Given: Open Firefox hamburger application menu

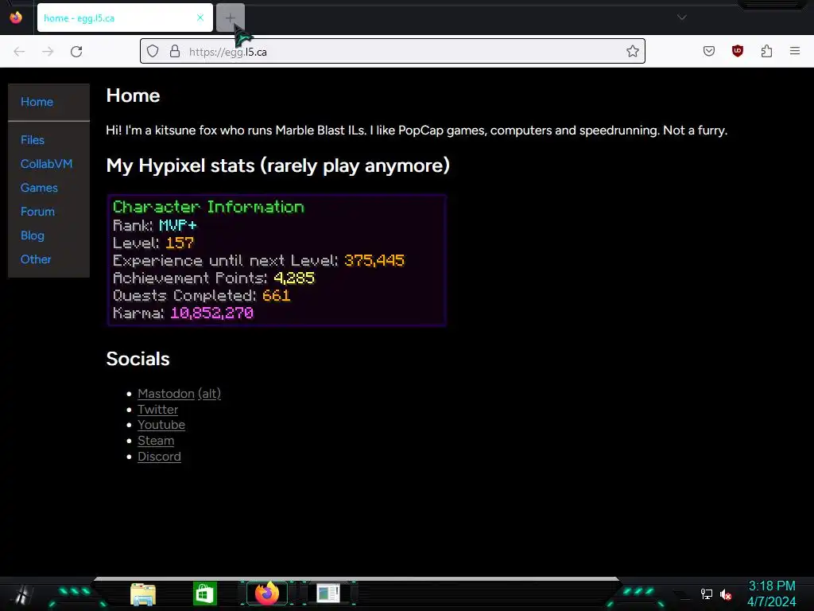Looking at the screenshot, I should pos(795,51).
